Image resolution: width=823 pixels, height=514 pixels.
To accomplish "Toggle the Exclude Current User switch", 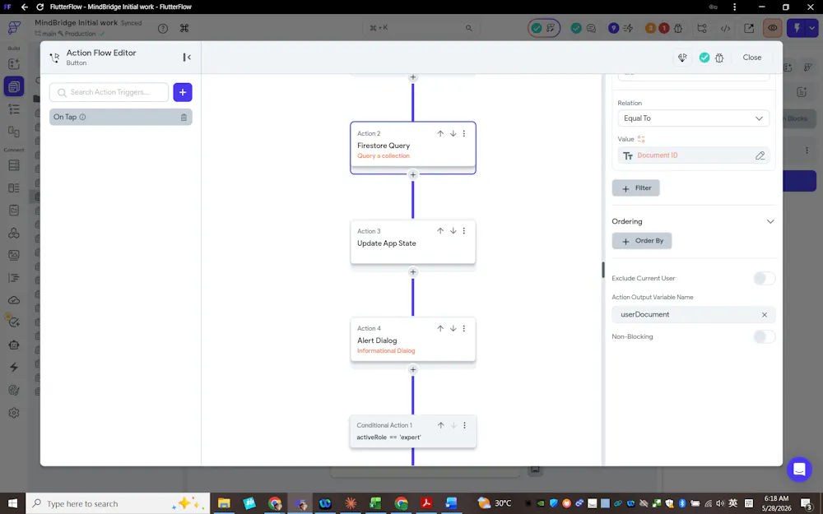I will pyautogui.click(x=765, y=279).
